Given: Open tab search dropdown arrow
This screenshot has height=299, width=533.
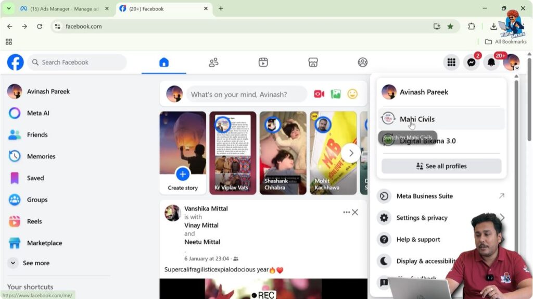Looking at the screenshot, I should coord(8,8).
